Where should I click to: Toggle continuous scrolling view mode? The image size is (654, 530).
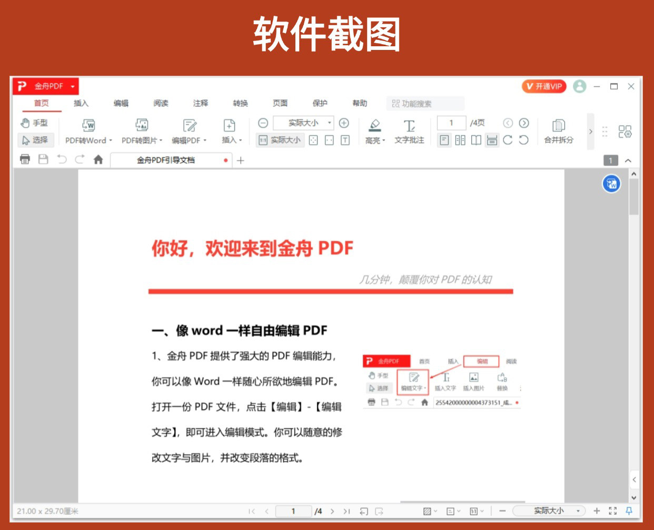[x=492, y=140]
